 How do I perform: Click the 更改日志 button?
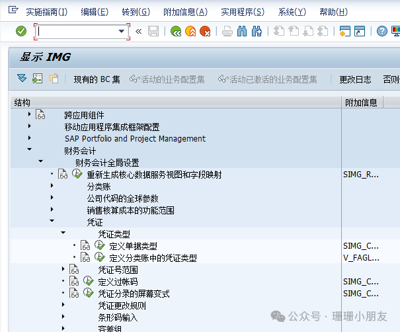tap(355, 79)
